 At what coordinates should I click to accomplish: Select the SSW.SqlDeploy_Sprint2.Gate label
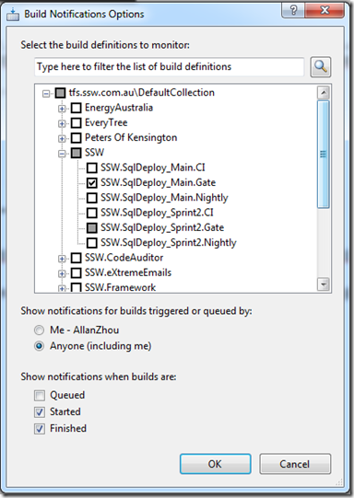(x=162, y=227)
